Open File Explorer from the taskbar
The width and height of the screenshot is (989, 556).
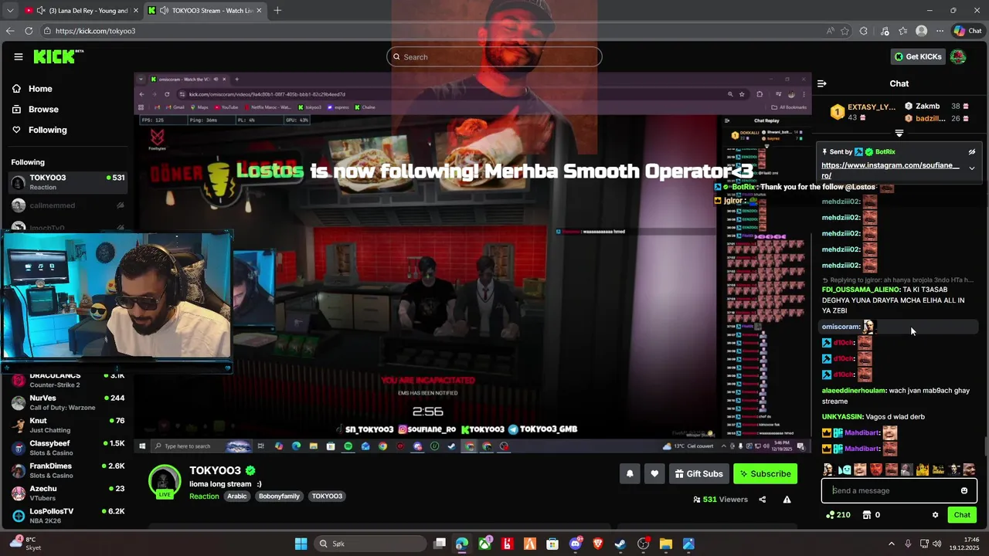665,544
